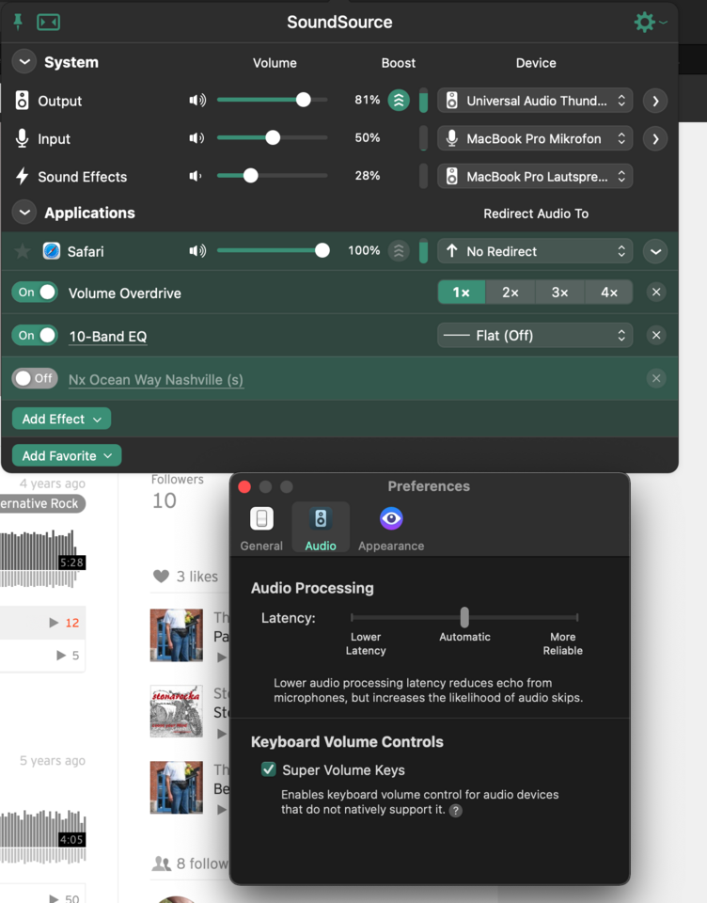Open the Stonarocka album thumbnail
The width and height of the screenshot is (707, 903).
[176, 711]
